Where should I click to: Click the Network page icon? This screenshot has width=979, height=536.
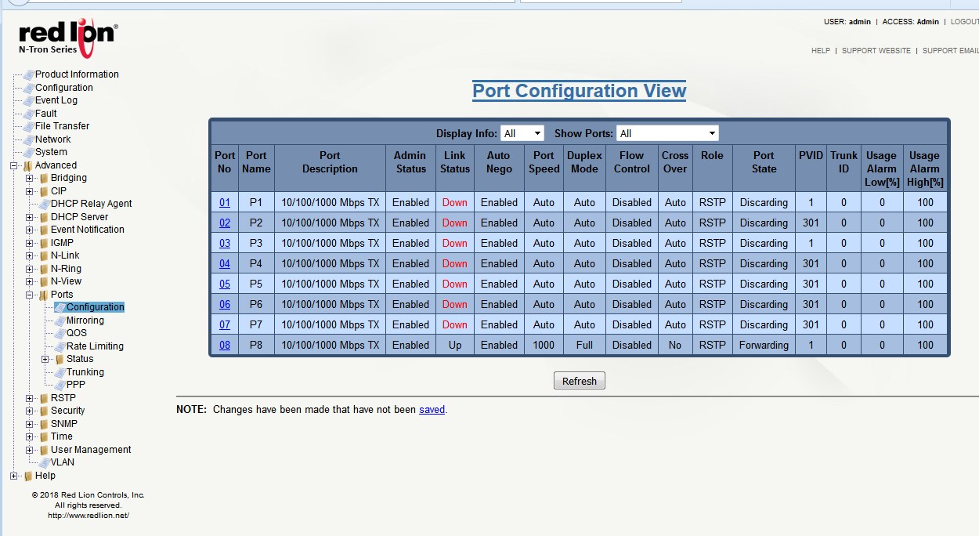[28, 139]
